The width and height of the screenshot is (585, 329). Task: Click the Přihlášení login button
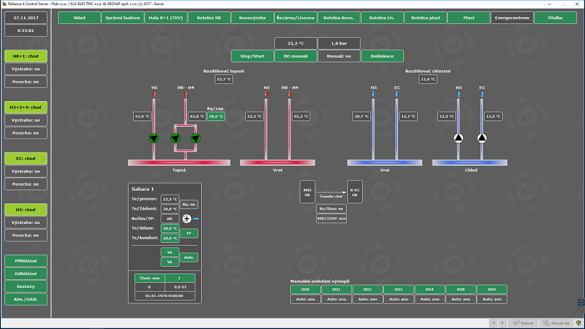(x=26, y=260)
